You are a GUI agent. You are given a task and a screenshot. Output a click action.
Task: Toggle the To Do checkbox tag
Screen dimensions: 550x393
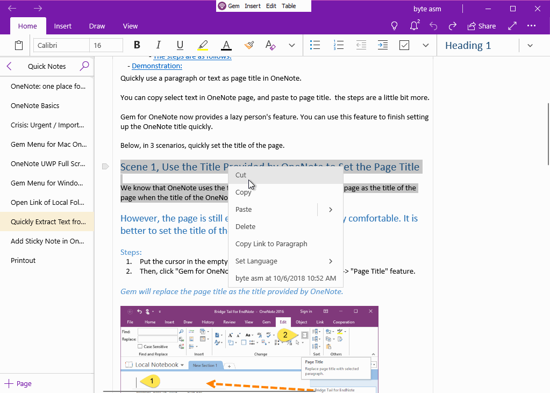tap(404, 45)
